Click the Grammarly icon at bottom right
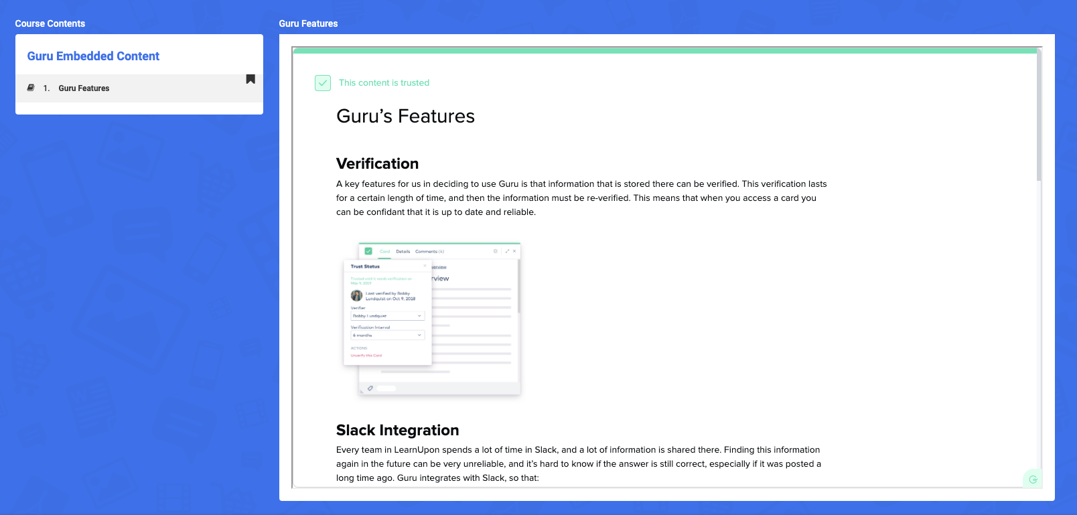 (1033, 479)
